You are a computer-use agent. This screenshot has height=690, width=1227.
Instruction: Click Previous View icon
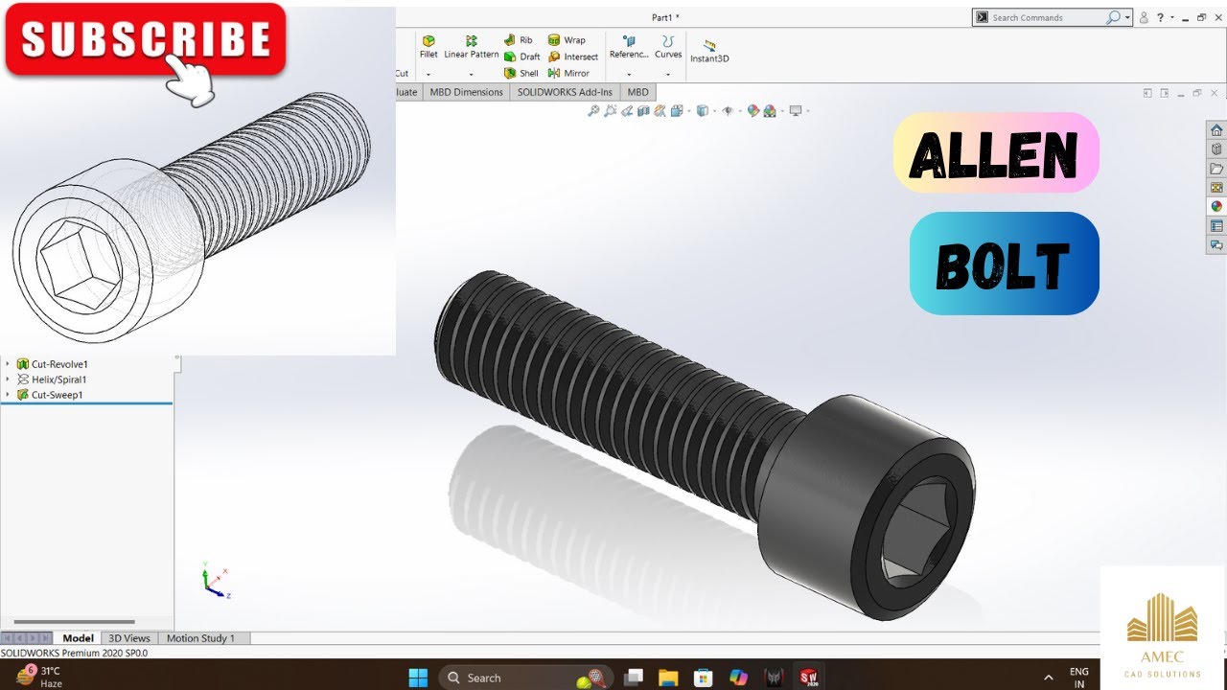point(627,111)
